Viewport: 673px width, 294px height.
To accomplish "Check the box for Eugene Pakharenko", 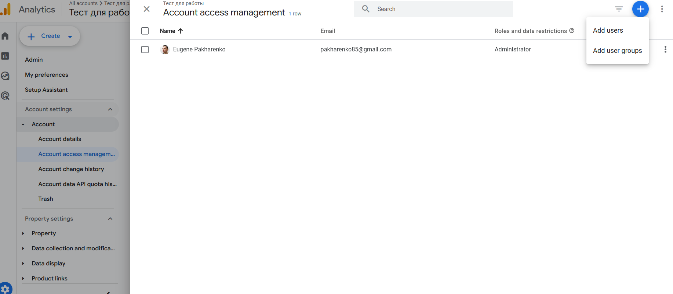I will 145,50.
